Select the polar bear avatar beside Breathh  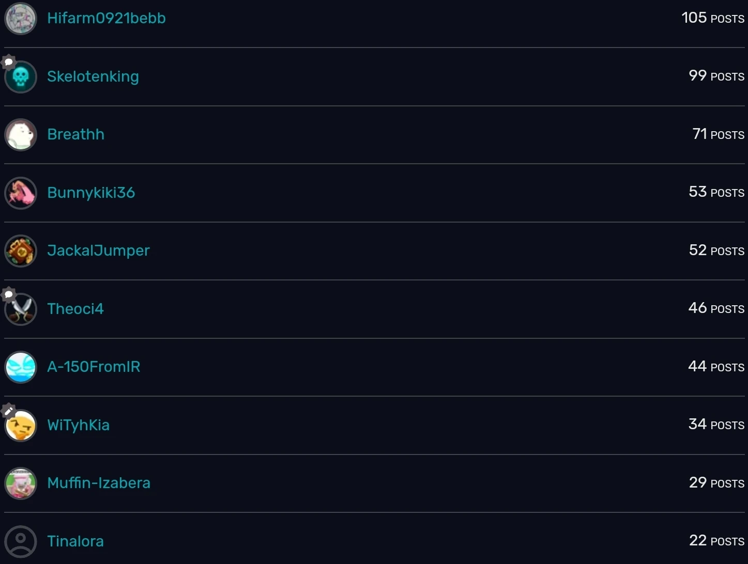click(21, 134)
